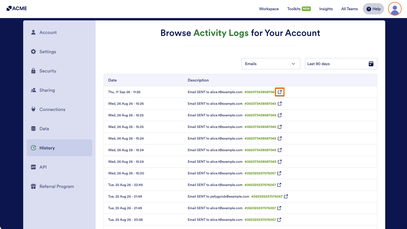The image size is (407, 229).
Task: Open All Teams from top navigation
Action: (349, 9)
